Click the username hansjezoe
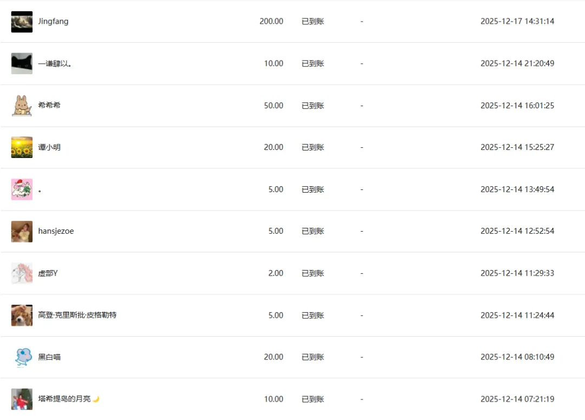585x420 pixels. coord(56,231)
